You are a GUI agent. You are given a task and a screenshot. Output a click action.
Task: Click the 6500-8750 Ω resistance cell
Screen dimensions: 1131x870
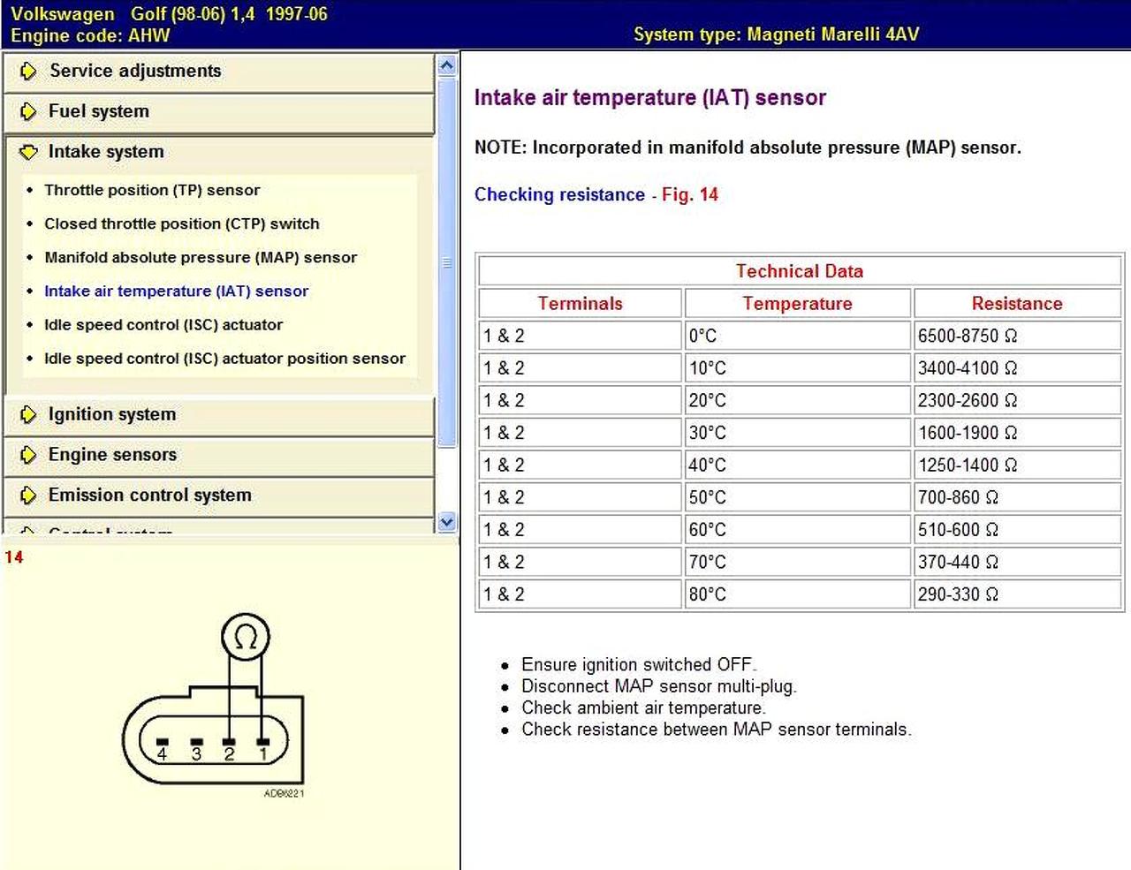point(1017,336)
